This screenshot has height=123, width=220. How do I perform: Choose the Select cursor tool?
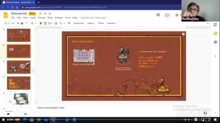(41, 23)
